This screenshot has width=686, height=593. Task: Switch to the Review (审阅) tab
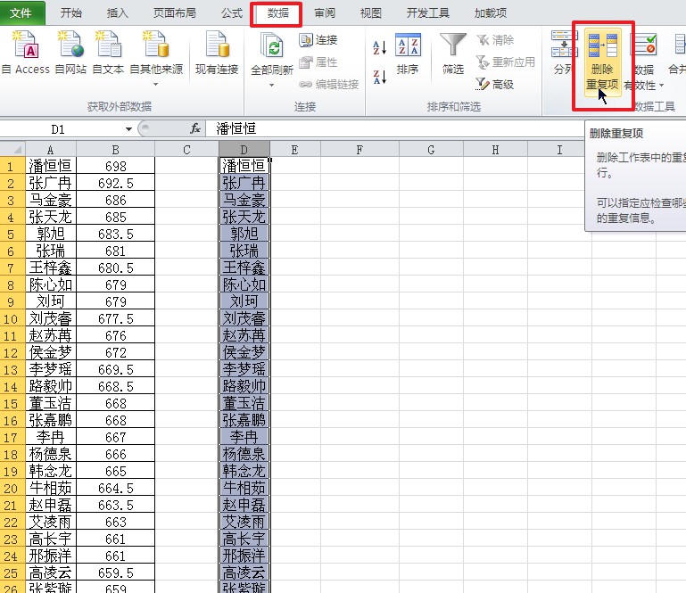coord(325,13)
